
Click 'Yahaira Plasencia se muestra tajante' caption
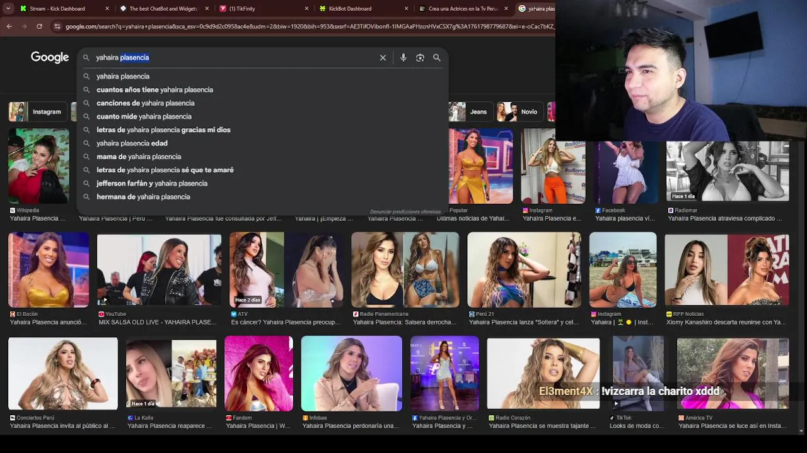[x=542, y=426]
